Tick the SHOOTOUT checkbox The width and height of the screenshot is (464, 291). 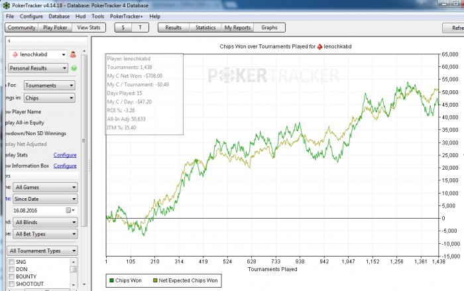pyautogui.click(x=11, y=285)
